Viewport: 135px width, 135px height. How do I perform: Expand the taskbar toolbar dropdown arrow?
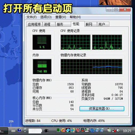tap(25, 132)
